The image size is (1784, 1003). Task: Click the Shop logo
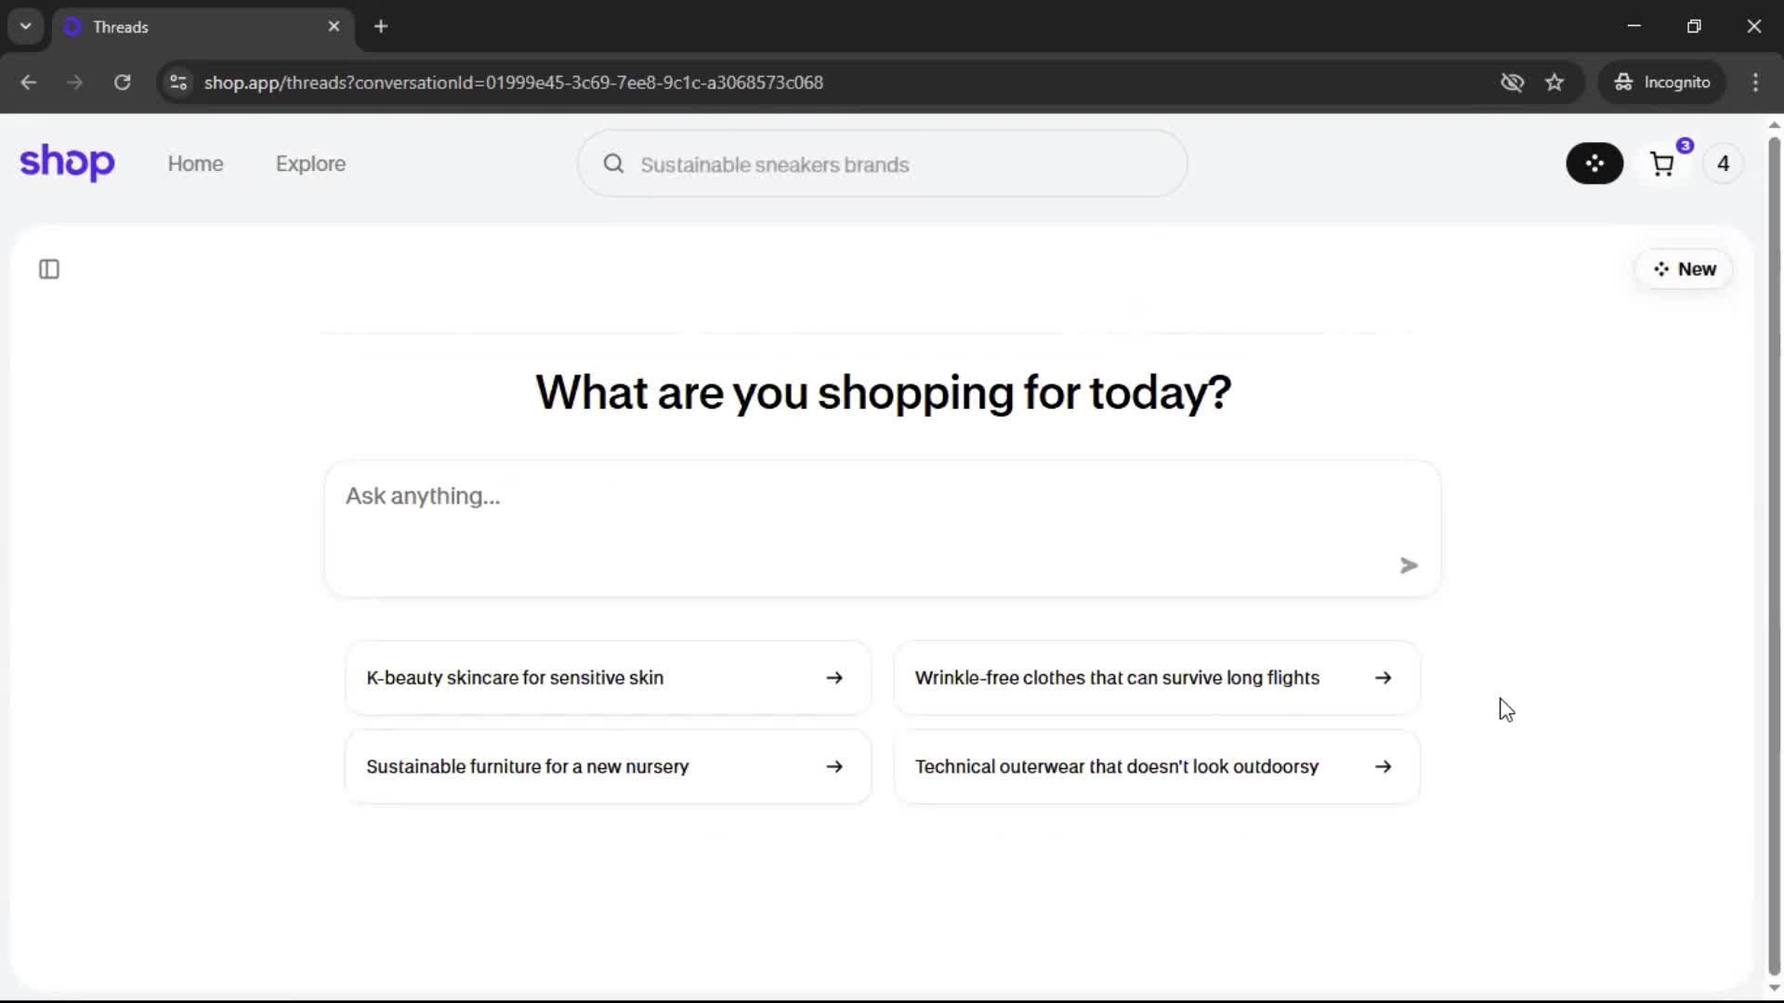click(x=67, y=163)
